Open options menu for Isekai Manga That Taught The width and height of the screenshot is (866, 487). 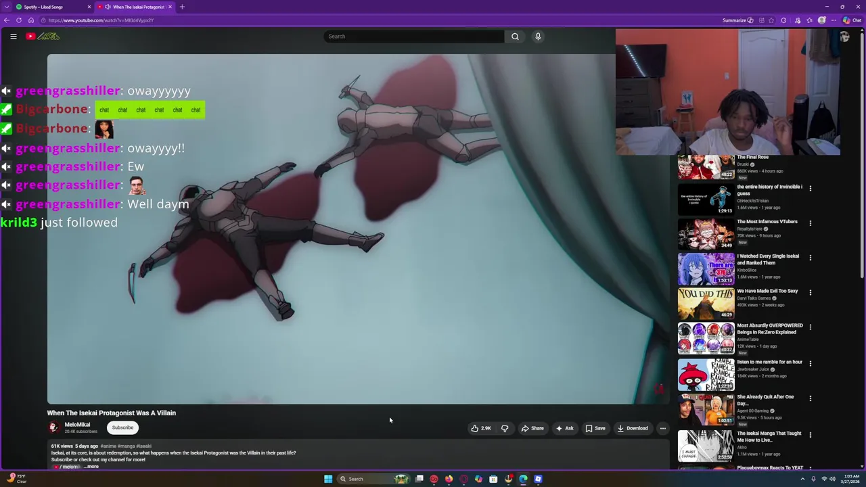810,435
